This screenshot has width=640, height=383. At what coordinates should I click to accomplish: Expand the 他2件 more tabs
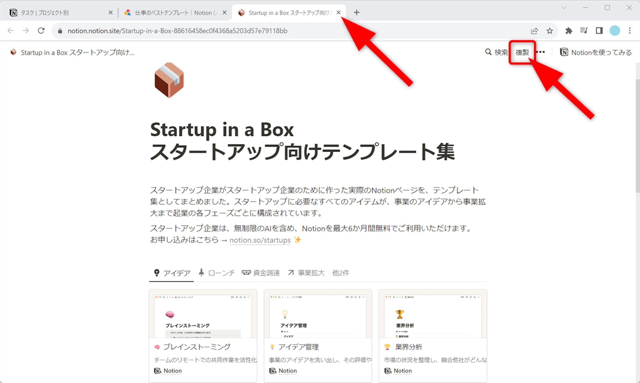tap(341, 273)
